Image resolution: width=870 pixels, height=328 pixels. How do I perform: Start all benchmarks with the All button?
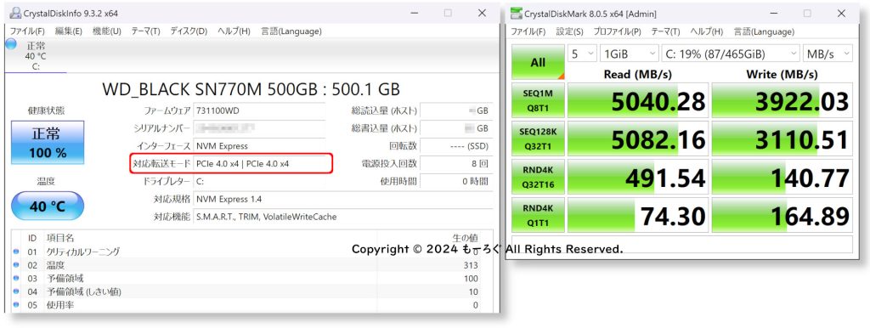pos(538,62)
